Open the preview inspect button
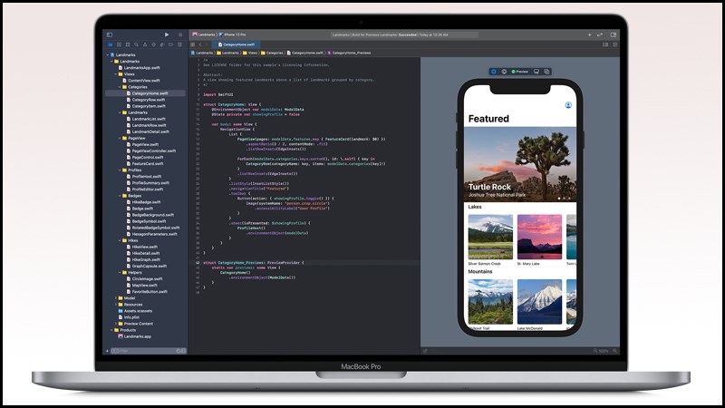 coord(504,72)
